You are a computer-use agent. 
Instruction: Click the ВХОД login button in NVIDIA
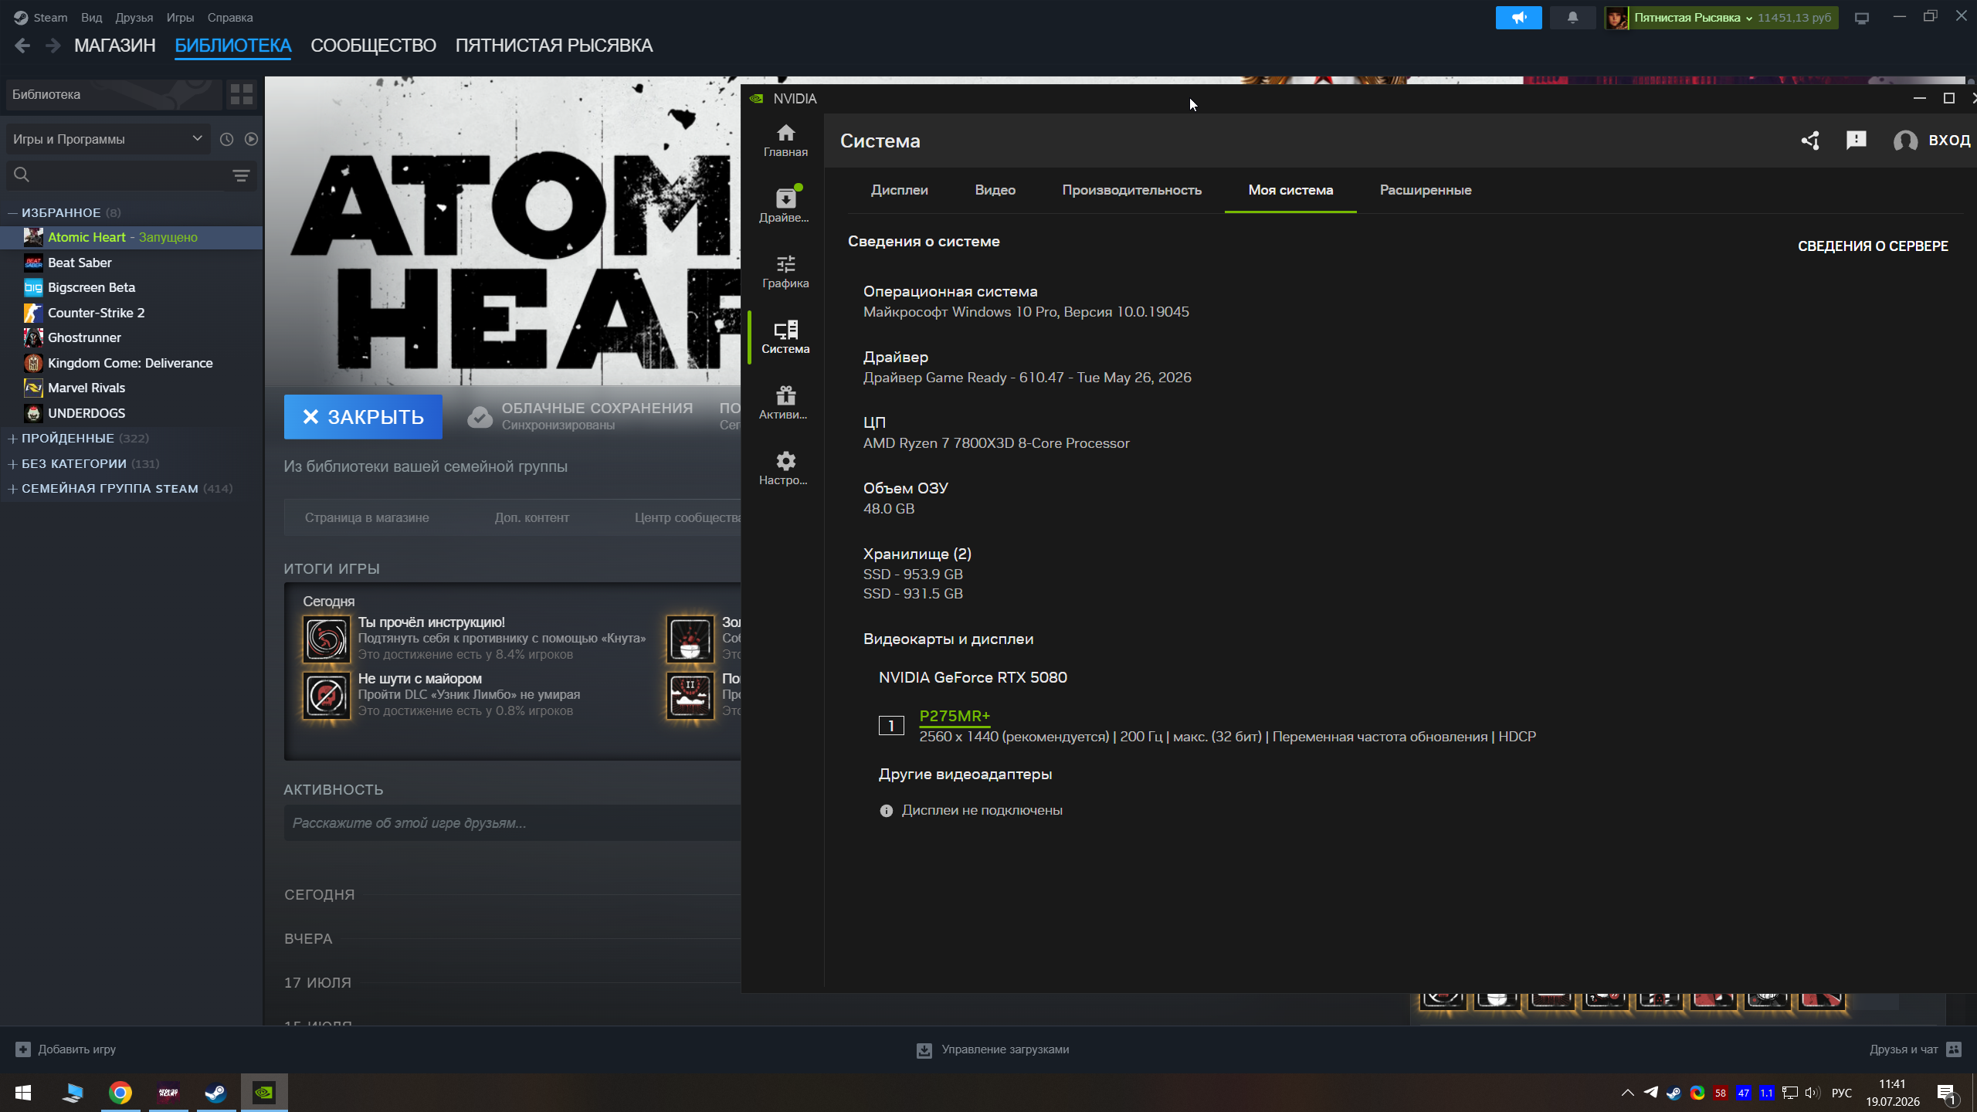point(1931,141)
